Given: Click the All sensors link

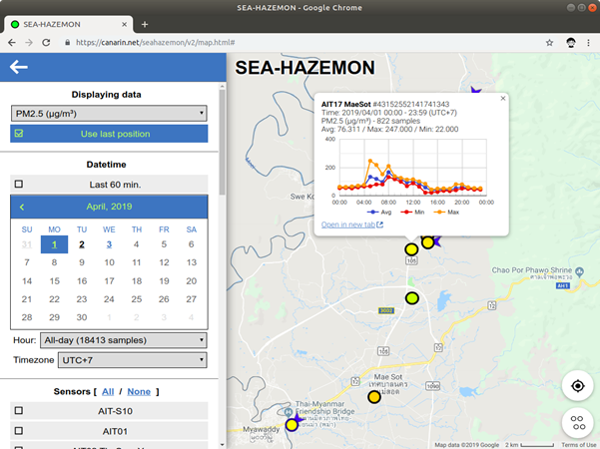Looking at the screenshot, I should (x=108, y=392).
